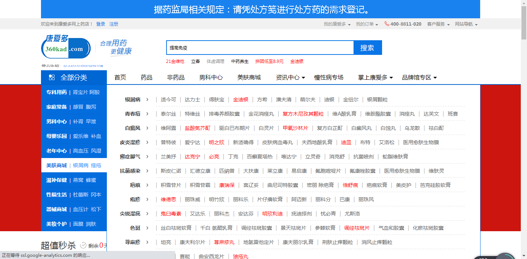Viewport: 527px width, 259px height.
Task: Open the 品牌馆专区 dropdown menu
Action: 419,78
